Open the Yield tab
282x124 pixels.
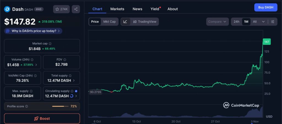(155, 9)
